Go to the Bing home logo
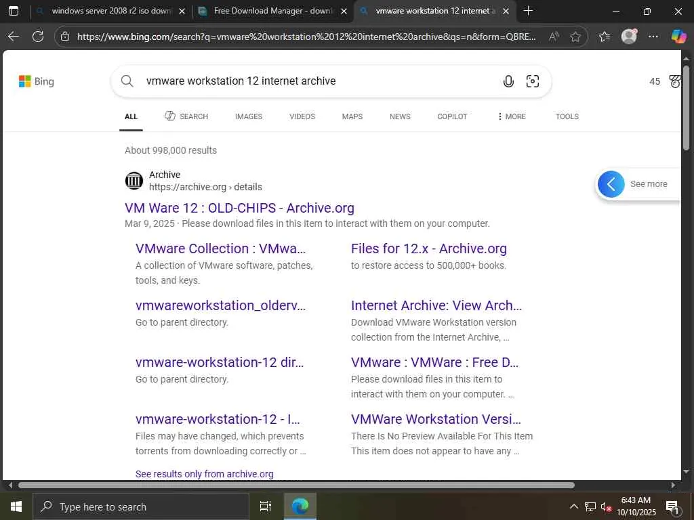The image size is (694, 520). click(37, 81)
